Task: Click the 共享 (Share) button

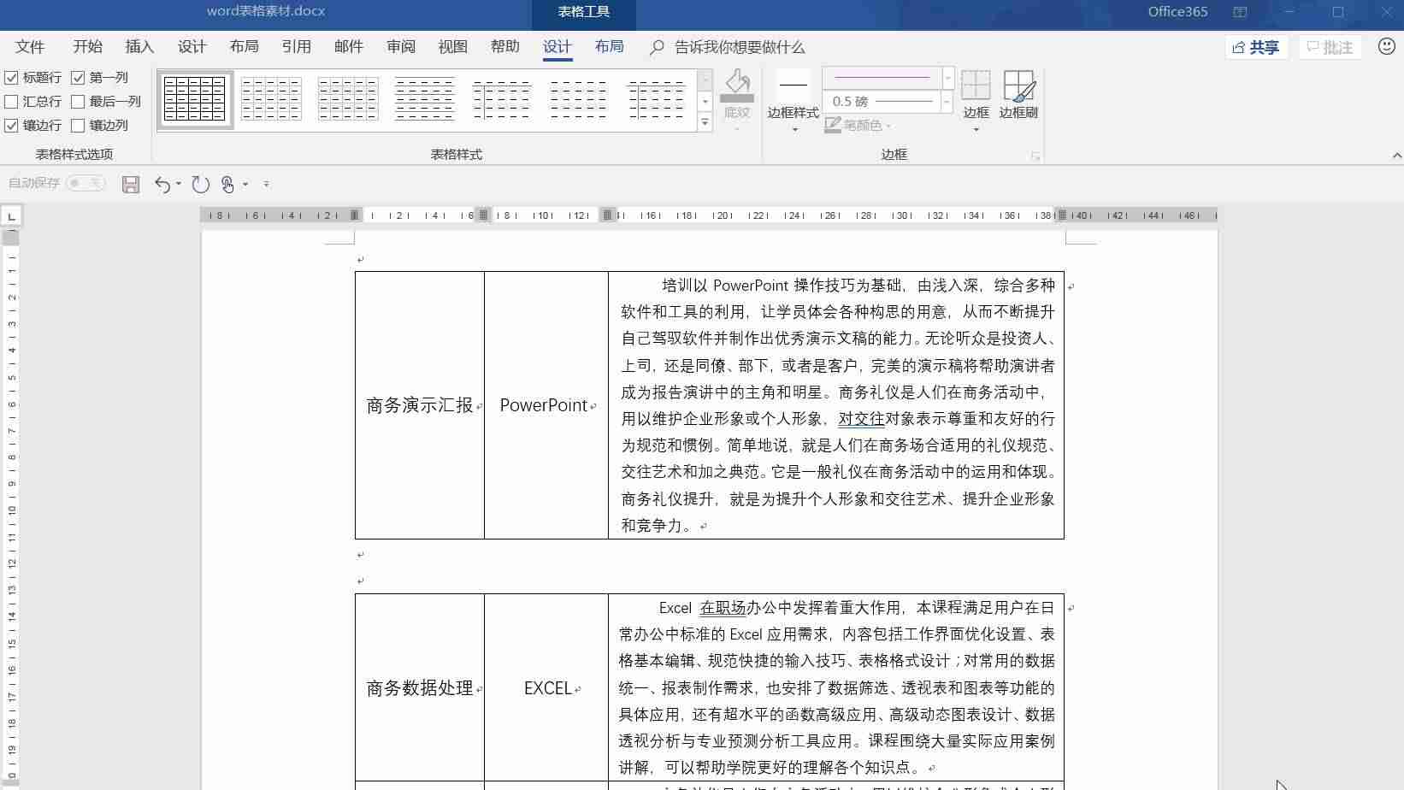Action: (x=1256, y=47)
